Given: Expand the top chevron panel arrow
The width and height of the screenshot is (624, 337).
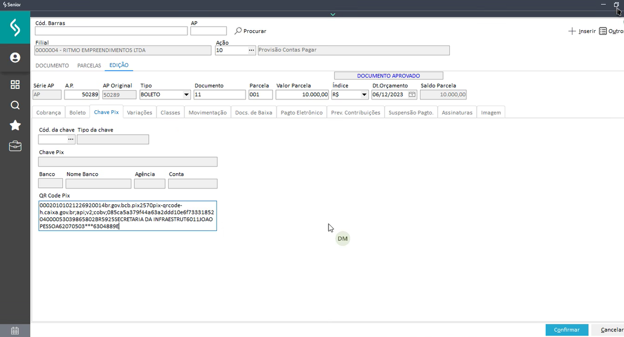Looking at the screenshot, I should (333, 15).
